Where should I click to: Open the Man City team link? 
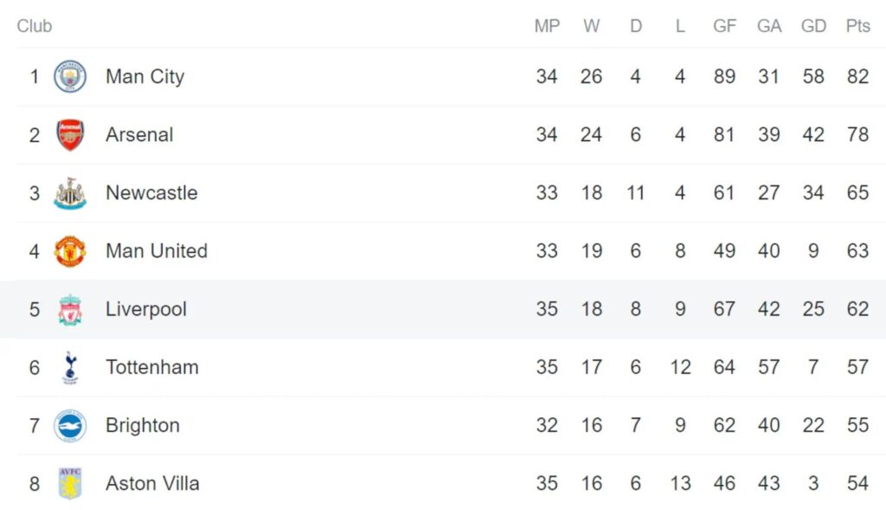144,76
